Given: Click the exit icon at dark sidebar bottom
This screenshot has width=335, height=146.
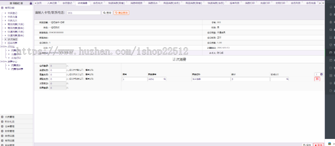Looking at the screenshot, I should click(x=331, y=91).
